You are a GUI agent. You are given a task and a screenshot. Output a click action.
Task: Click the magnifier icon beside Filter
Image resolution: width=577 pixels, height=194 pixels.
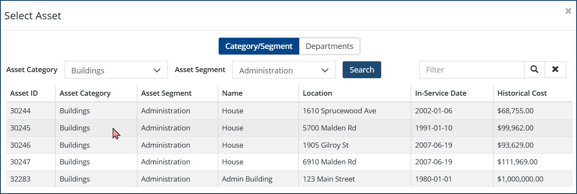click(534, 70)
